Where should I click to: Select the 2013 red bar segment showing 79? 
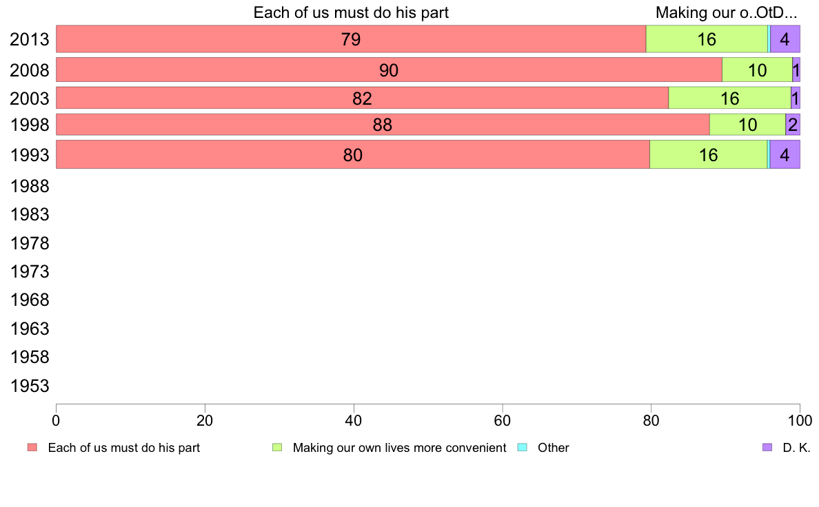point(351,39)
